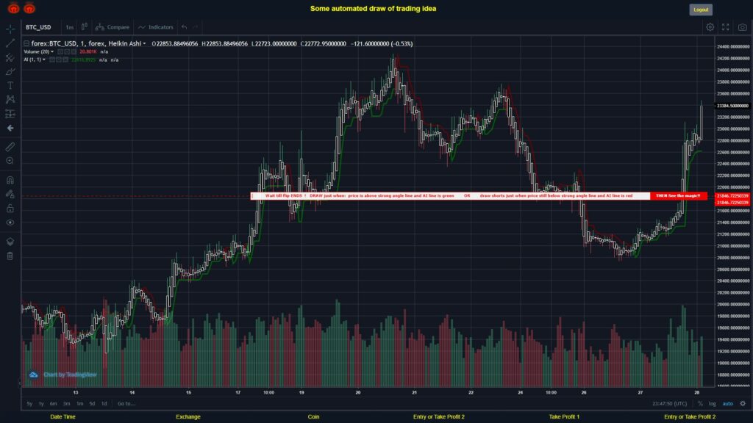Select the trend line drawing tool

coord(10,43)
